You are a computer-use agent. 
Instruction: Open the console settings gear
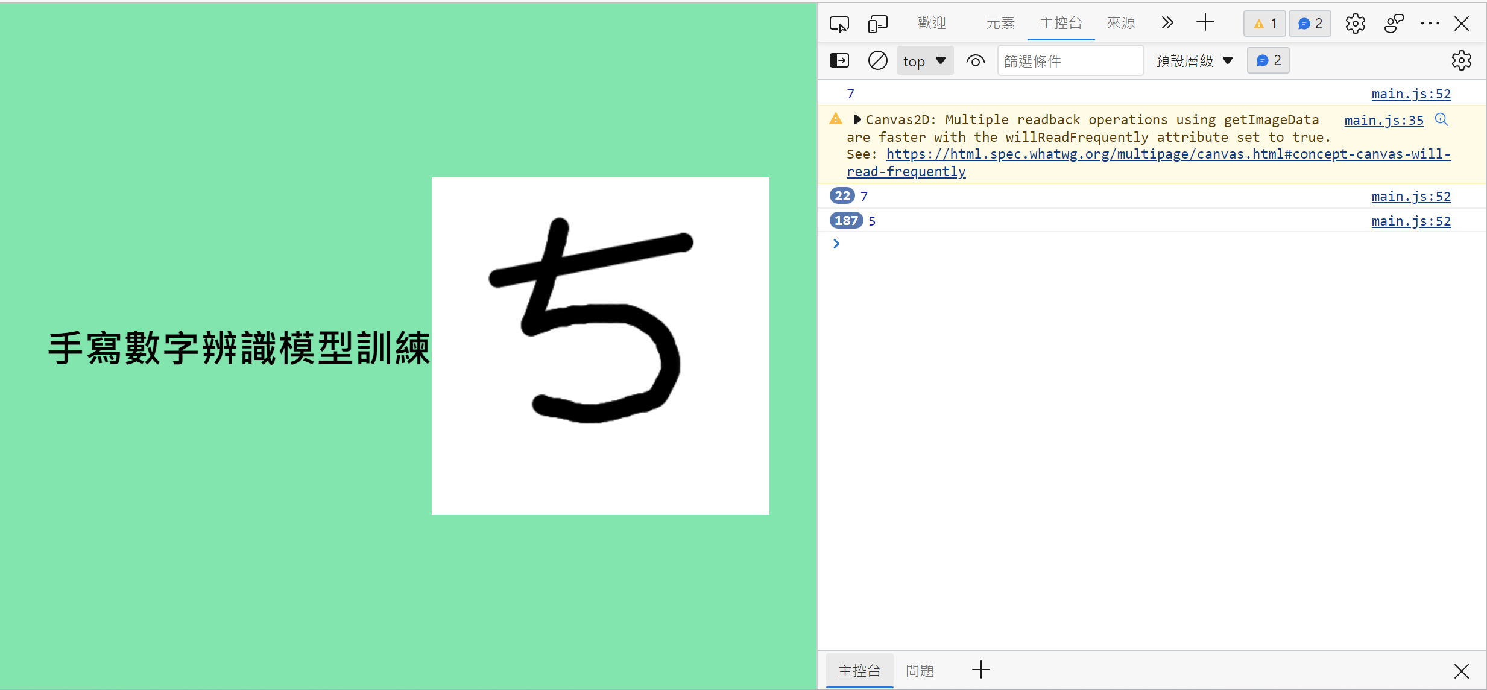(1462, 60)
